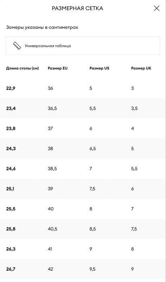Select the 25,1 foot length row
This screenshot has width=166, height=282.
click(83, 189)
